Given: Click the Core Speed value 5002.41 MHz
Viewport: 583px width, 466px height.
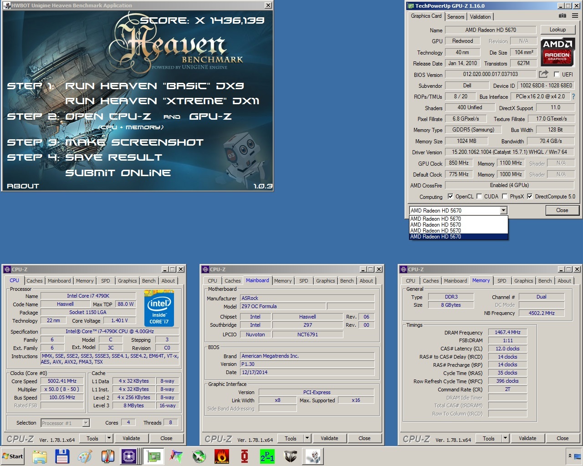Looking at the screenshot, I should [x=62, y=381].
